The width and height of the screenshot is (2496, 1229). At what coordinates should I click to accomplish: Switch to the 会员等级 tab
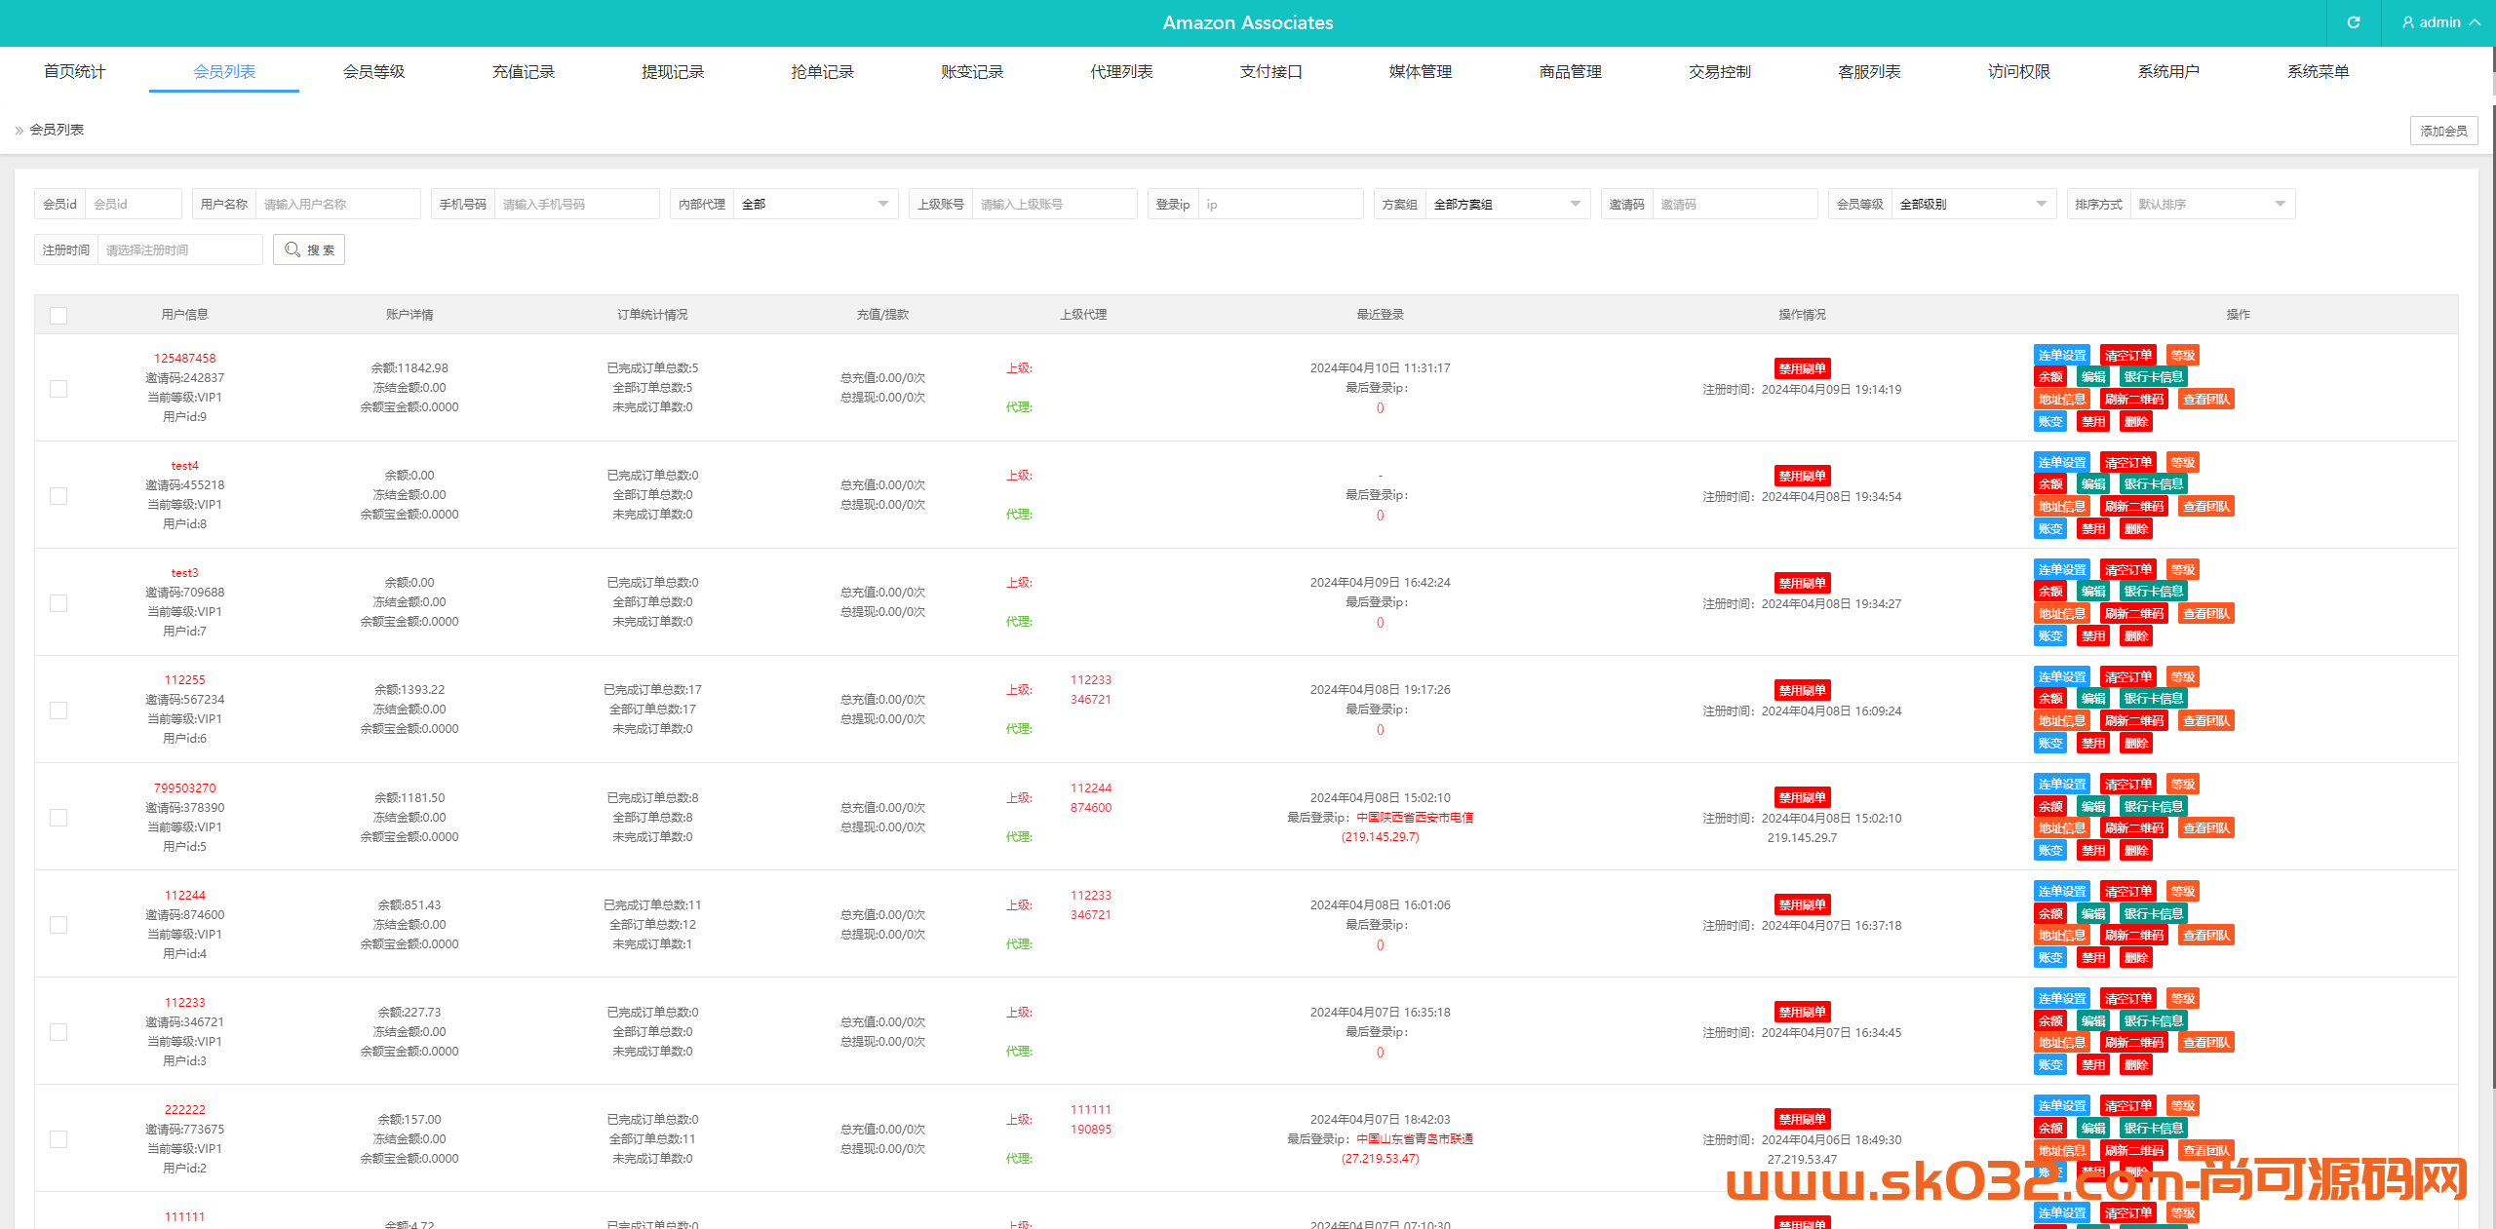pyautogui.click(x=373, y=71)
